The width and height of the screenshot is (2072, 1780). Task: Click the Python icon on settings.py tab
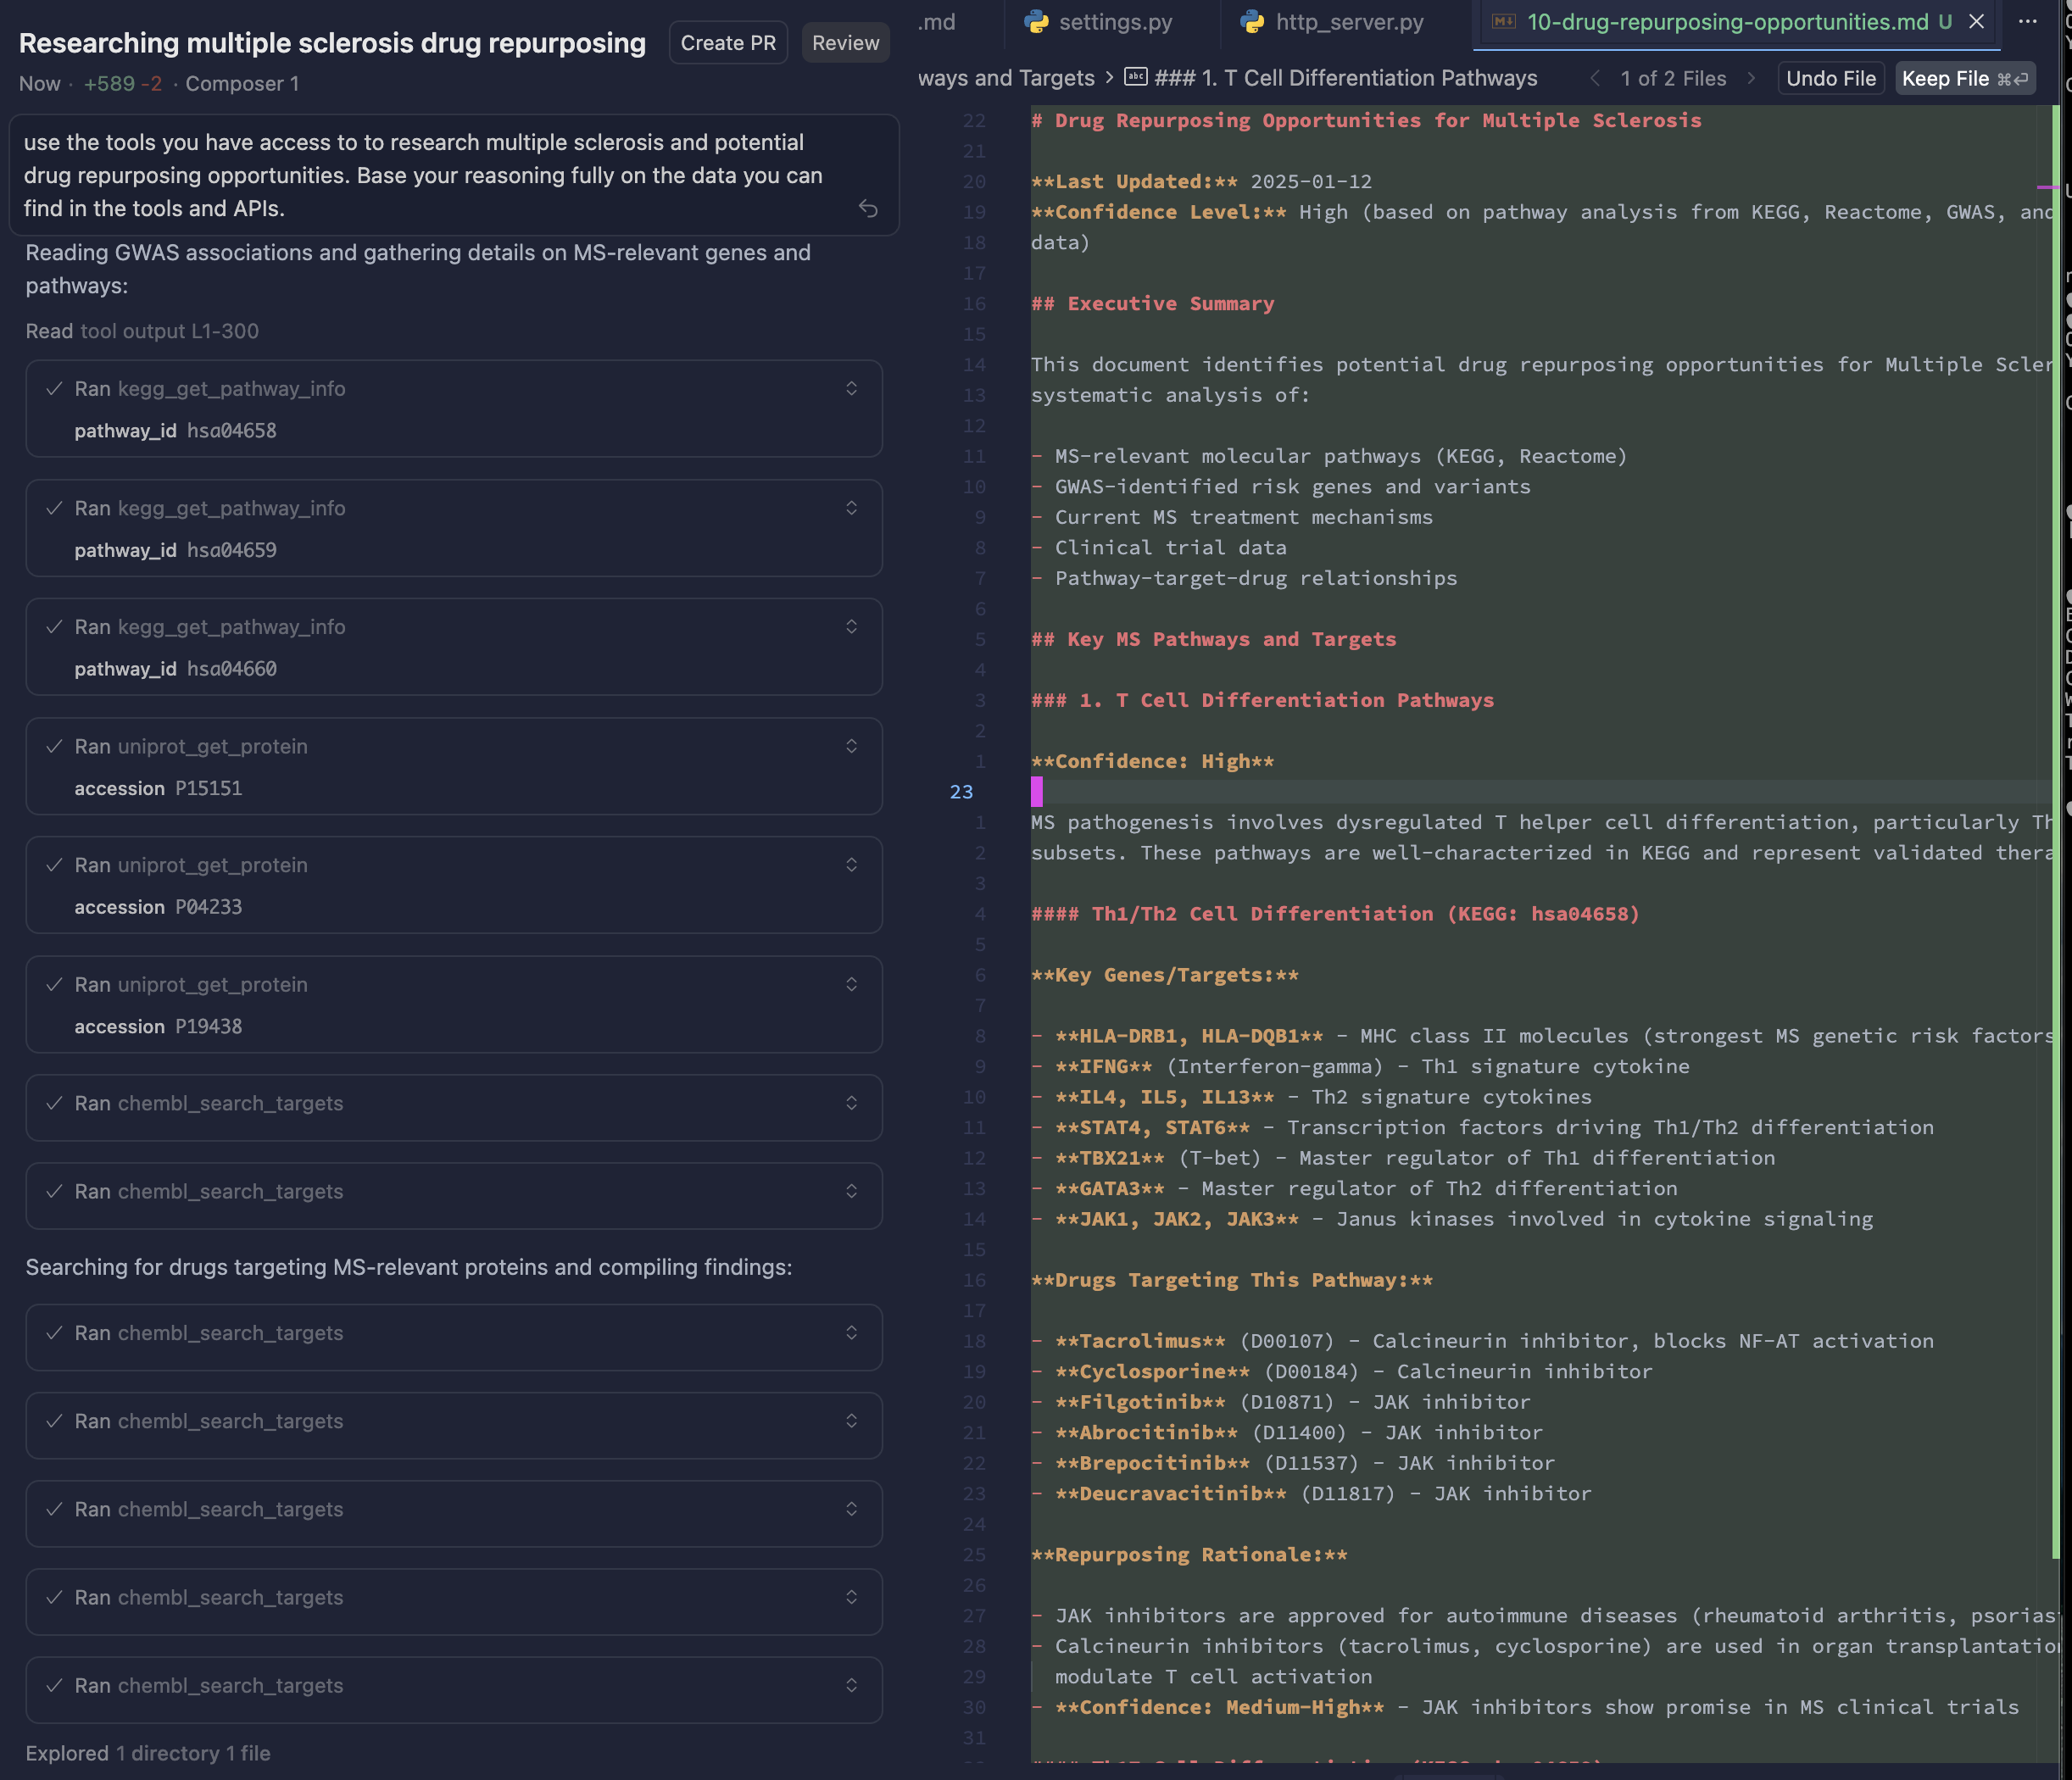[1036, 21]
